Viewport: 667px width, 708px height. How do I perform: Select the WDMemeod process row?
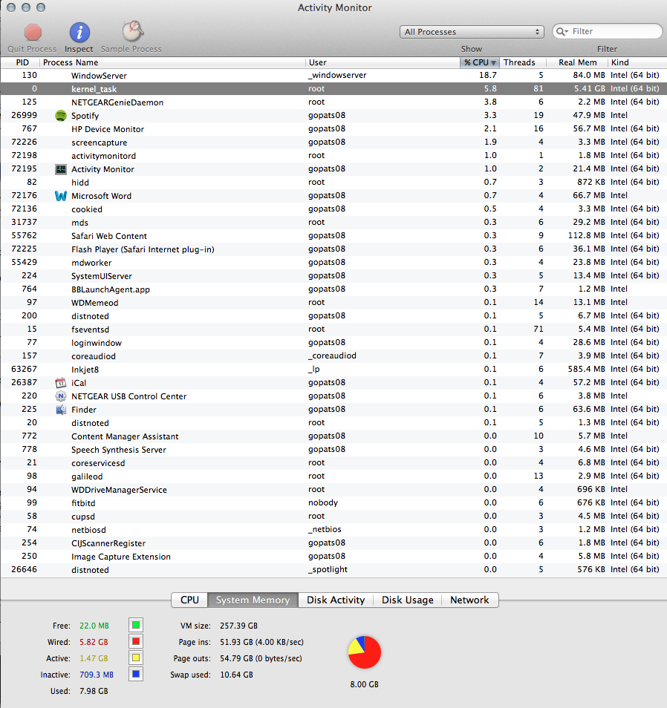333,303
